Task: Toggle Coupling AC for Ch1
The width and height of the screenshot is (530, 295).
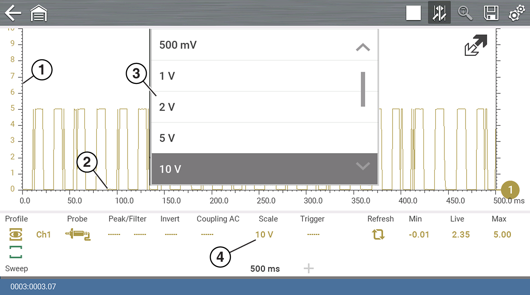Action: 207,235
